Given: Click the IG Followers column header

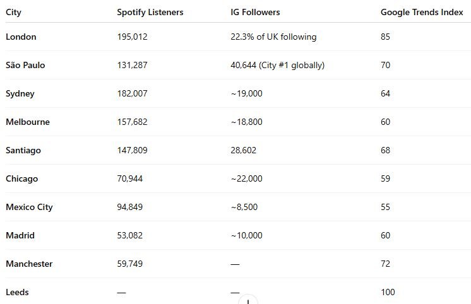Looking at the screenshot, I should click(255, 12).
